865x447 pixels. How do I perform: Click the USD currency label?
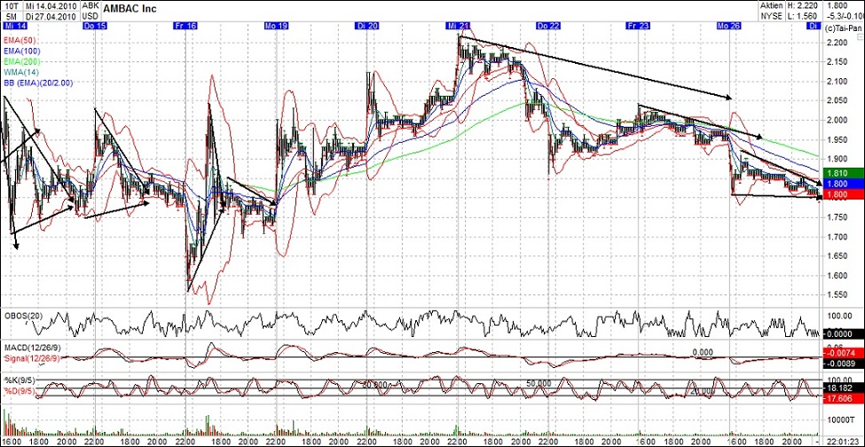90,16
